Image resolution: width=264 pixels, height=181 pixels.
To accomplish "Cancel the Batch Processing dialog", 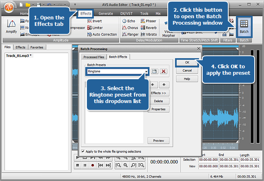I will point(187,70).
